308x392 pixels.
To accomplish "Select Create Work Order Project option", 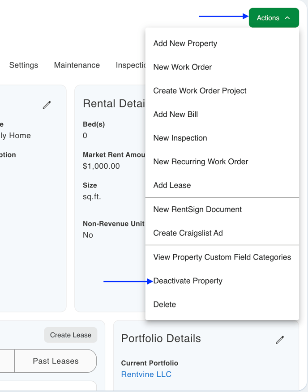I will coord(200,90).
